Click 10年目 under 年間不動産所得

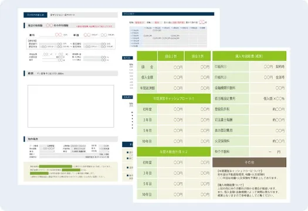147,195
